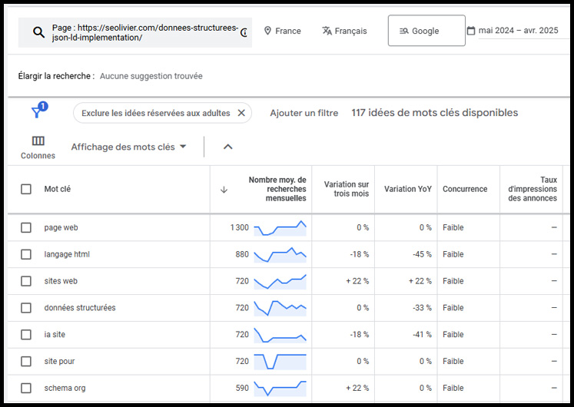Tick the checkbox for page web
Viewport: 574px width, 407px height.
26,227
